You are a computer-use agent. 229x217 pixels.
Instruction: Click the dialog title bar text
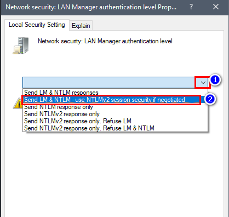[x=91, y=7]
